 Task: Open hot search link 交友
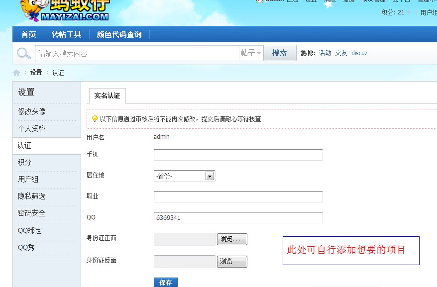coord(341,53)
